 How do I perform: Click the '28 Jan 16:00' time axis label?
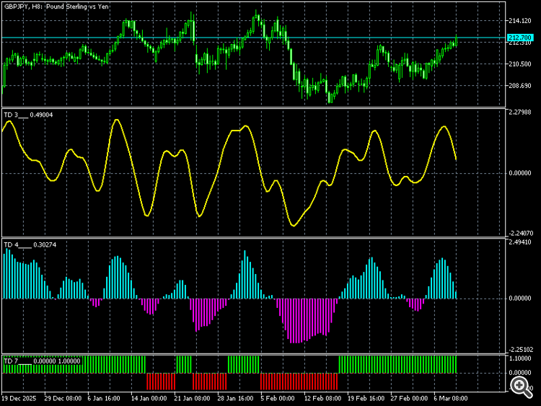pyautogui.click(x=235, y=398)
